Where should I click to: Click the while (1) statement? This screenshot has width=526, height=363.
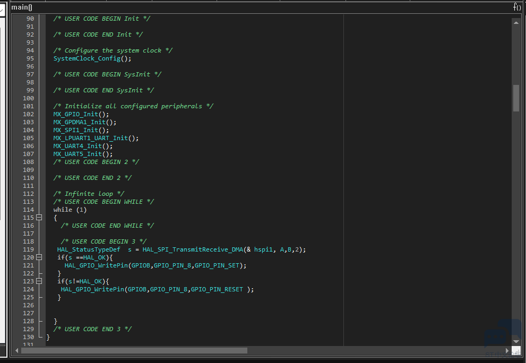(x=70, y=210)
